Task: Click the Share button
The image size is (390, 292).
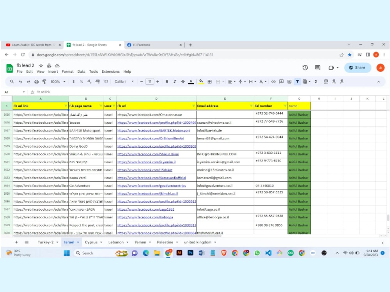Action: [x=357, y=67]
